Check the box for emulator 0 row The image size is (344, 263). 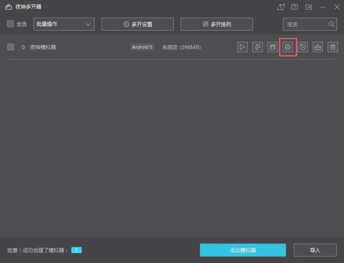coord(11,47)
